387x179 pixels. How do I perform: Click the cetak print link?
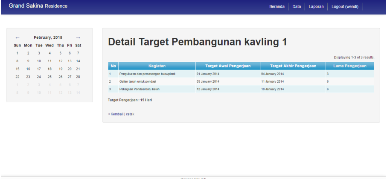130,114
